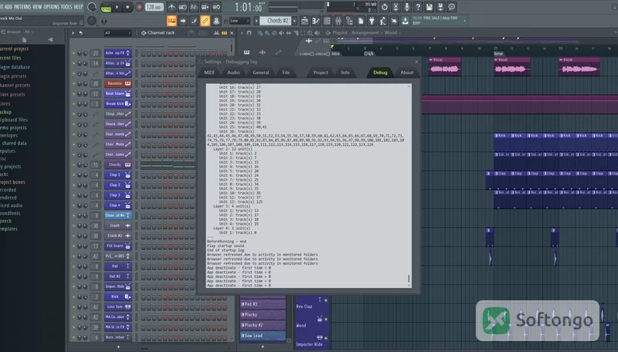618x352 pixels.
Task: Select the Plucky #2 pattern in picker
Action: tap(263, 325)
